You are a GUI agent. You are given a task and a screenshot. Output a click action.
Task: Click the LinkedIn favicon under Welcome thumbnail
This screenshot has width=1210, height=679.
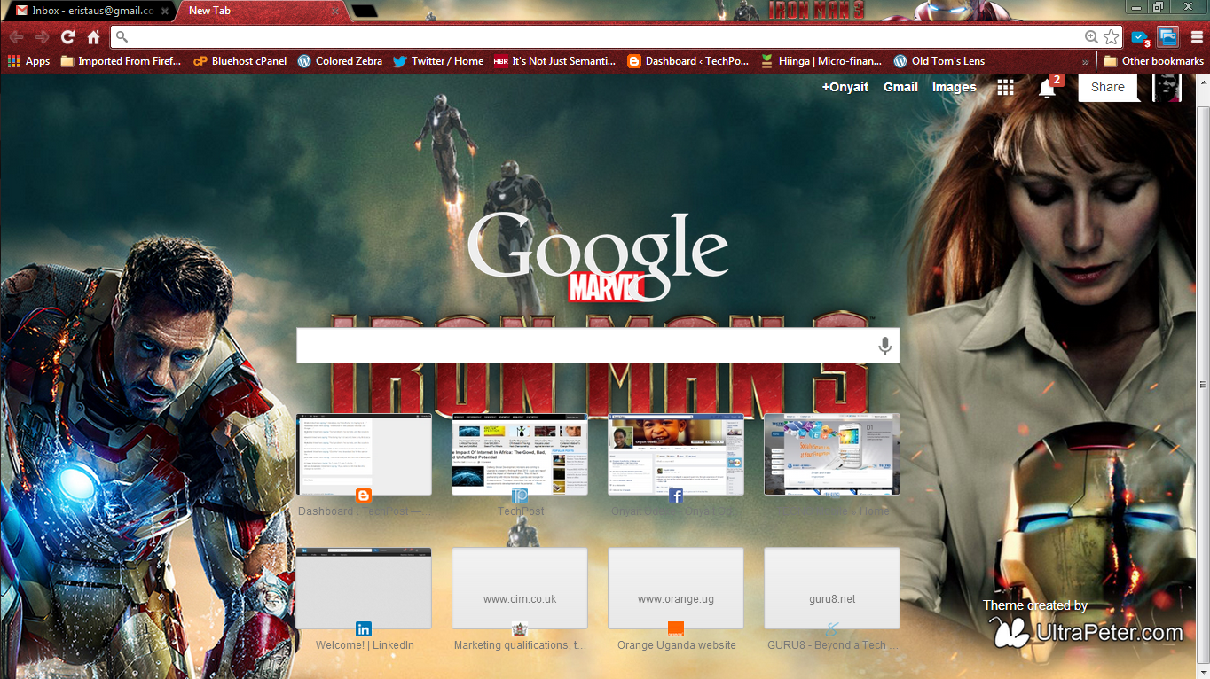(x=364, y=629)
